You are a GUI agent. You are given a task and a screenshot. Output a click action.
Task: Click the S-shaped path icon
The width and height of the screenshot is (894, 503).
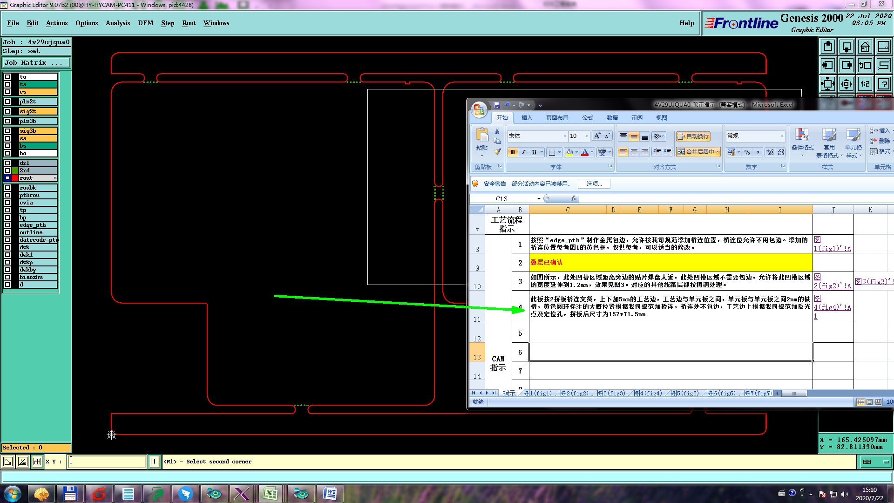(x=884, y=65)
